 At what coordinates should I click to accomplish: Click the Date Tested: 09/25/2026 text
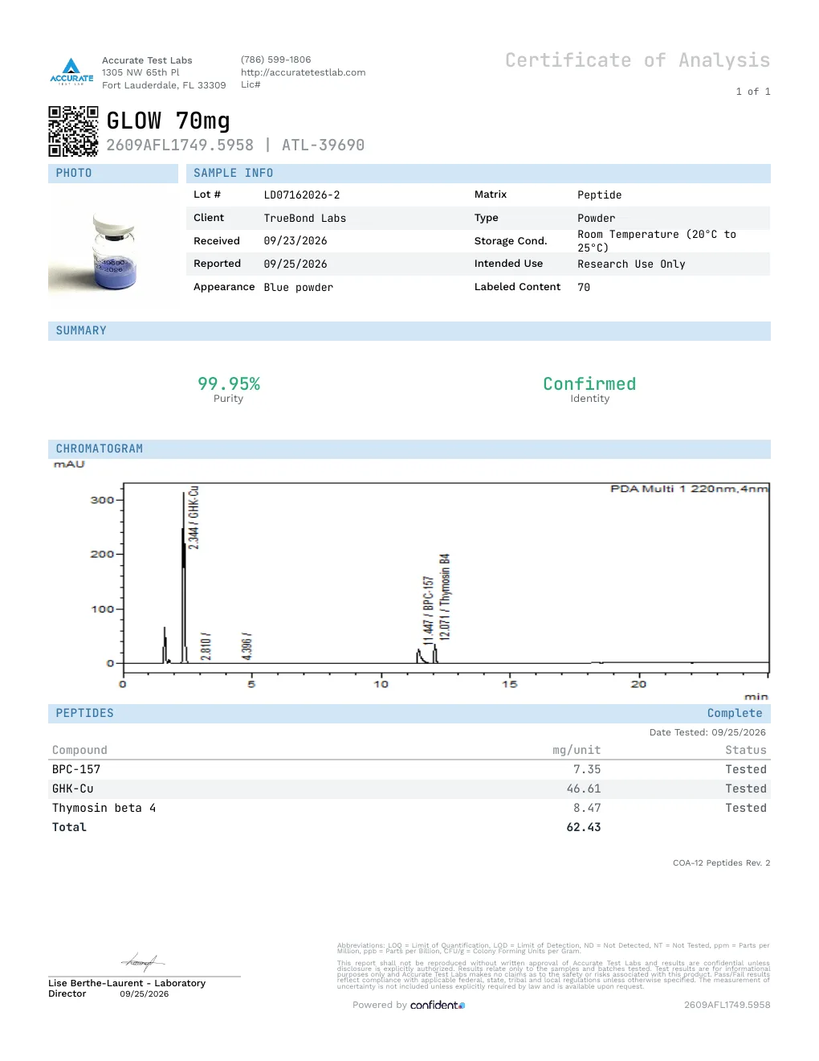point(707,732)
